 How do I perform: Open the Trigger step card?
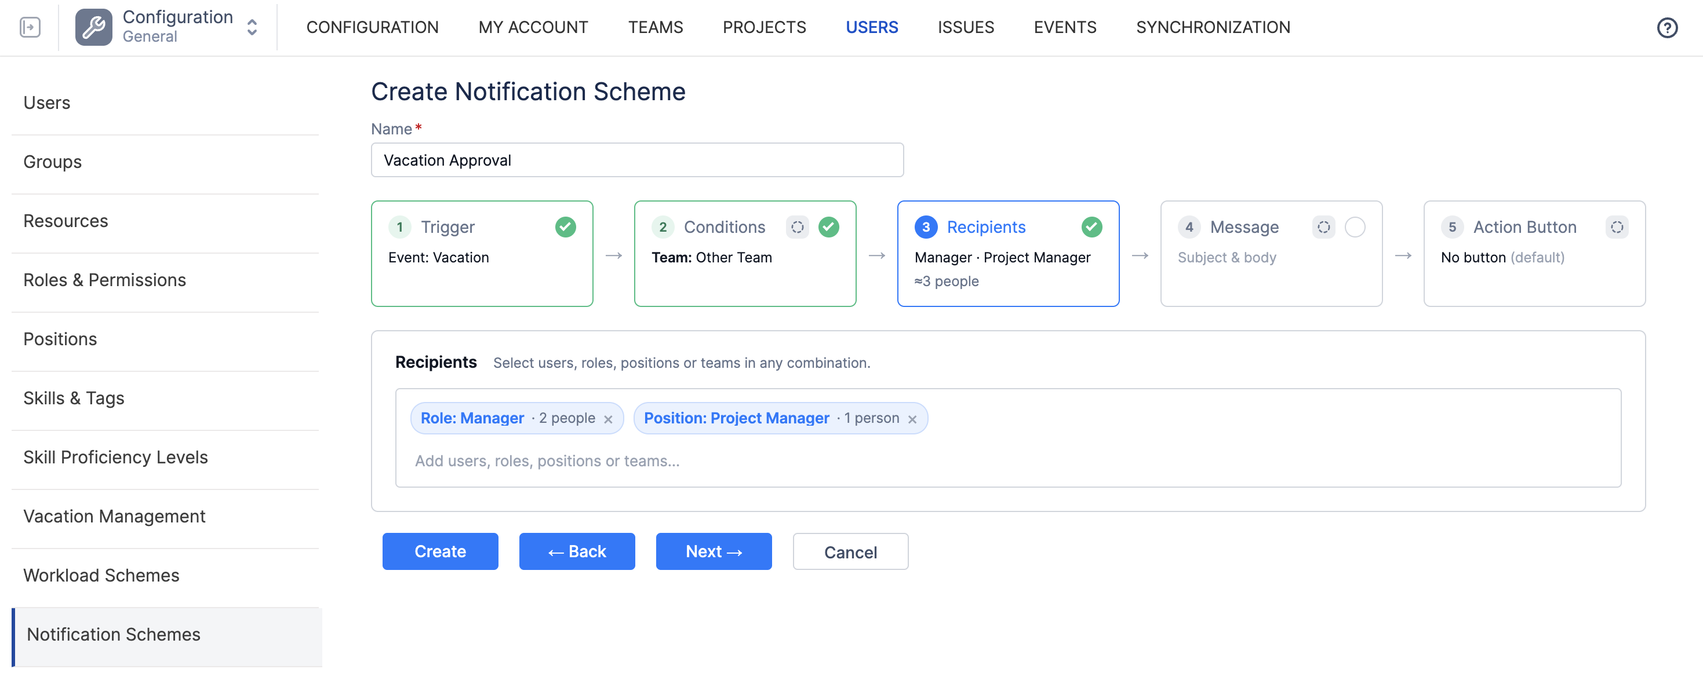(482, 254)
